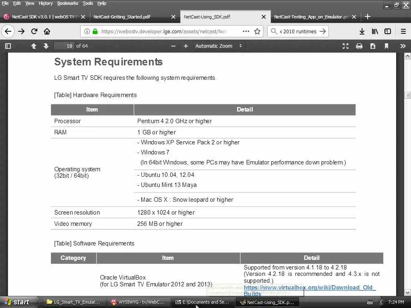Screen dimensions: 411x308
Task: Download the PDF file
Action: 373,46
